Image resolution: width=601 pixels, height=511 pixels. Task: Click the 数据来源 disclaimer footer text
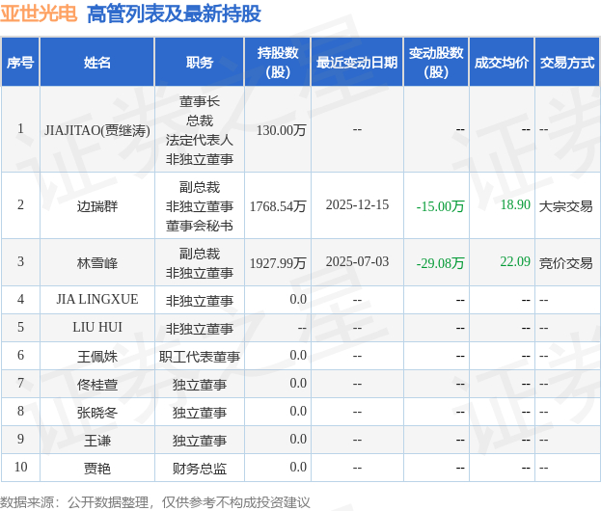coord(155,502)
